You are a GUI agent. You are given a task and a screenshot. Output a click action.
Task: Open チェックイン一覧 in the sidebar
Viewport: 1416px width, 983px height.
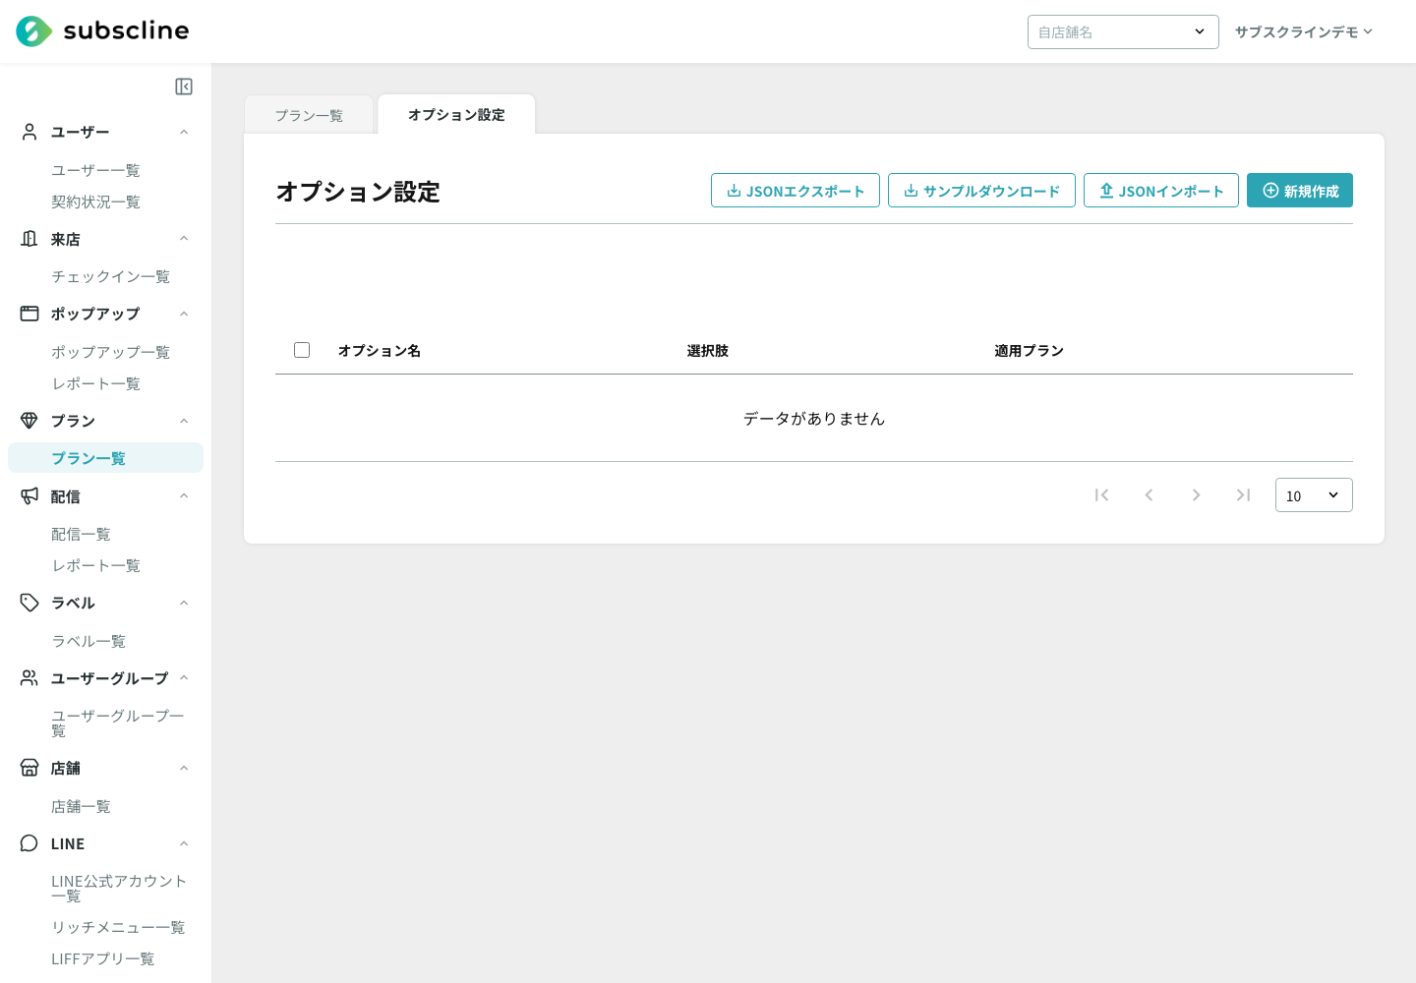pos(110,276)
